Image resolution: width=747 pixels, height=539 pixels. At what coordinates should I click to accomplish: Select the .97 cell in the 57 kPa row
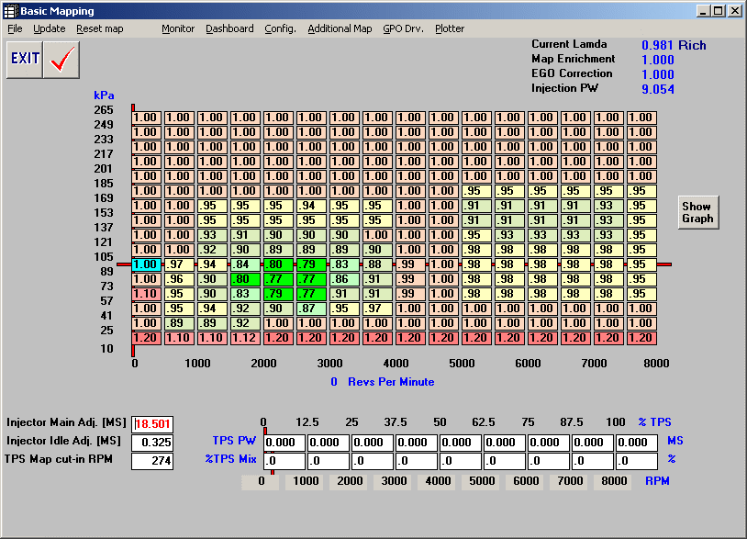tap(377, 309)
